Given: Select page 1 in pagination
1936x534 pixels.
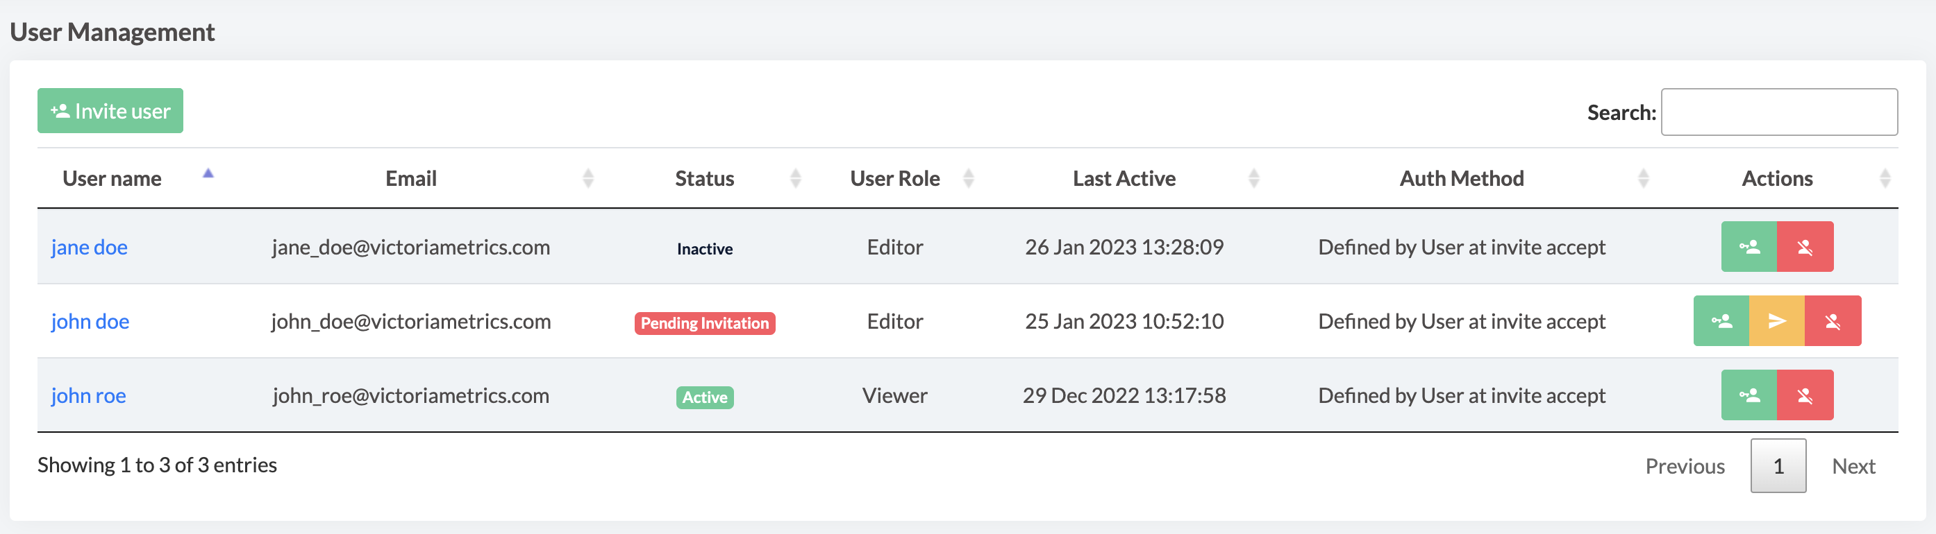Looking at the screenshot, I should pyautogui.click(x=1778, y=465).
